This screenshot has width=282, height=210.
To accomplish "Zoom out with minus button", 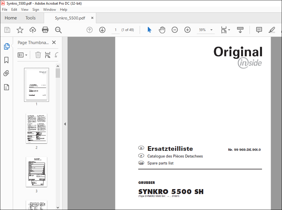I will [x=175, y=30].
